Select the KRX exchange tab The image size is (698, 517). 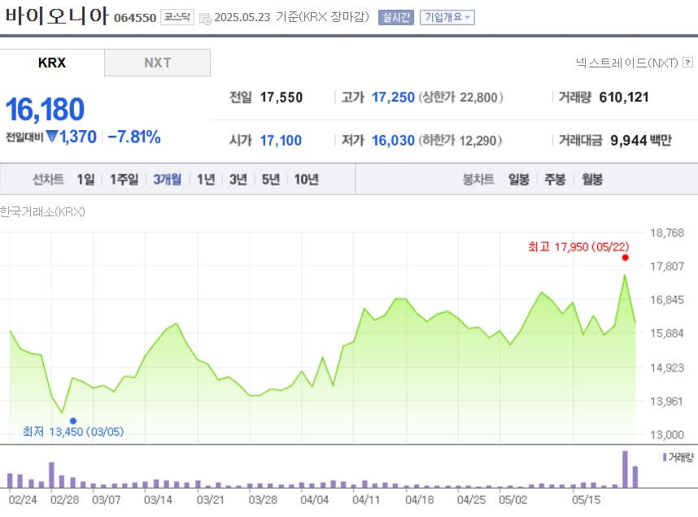tap(52, 63)
